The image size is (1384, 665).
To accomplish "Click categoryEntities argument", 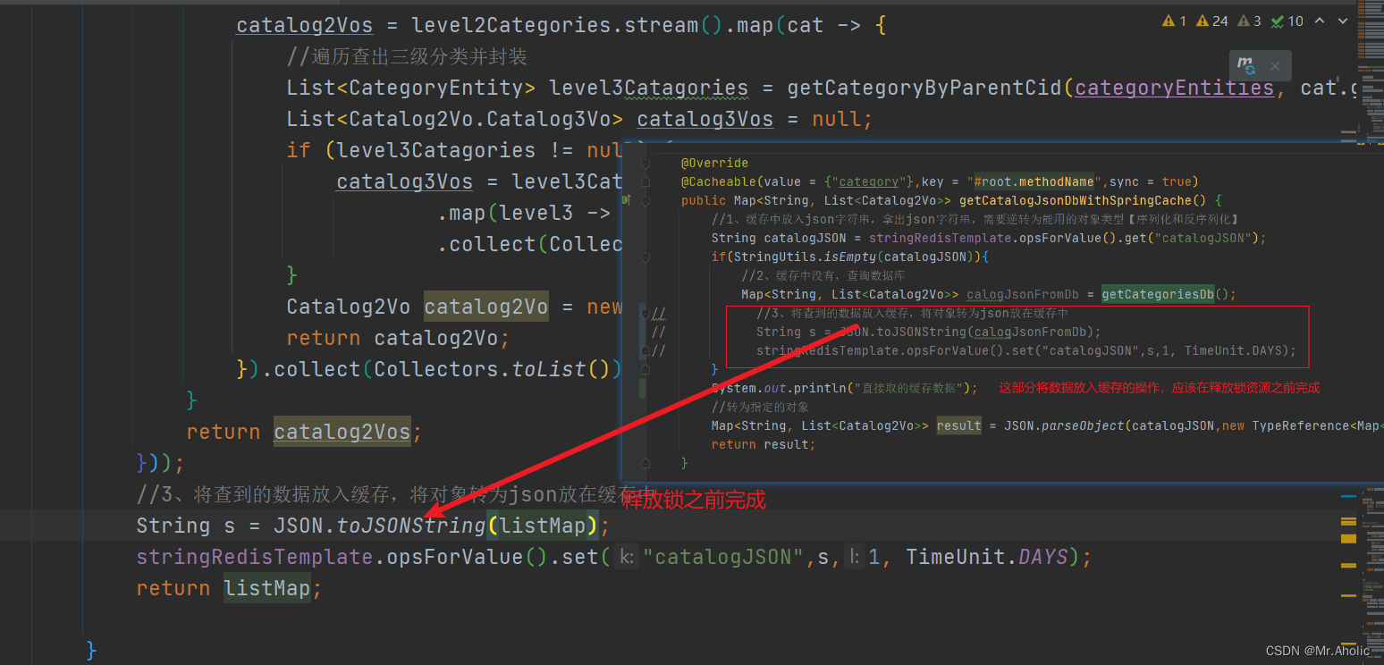I will click(1174, 88).
